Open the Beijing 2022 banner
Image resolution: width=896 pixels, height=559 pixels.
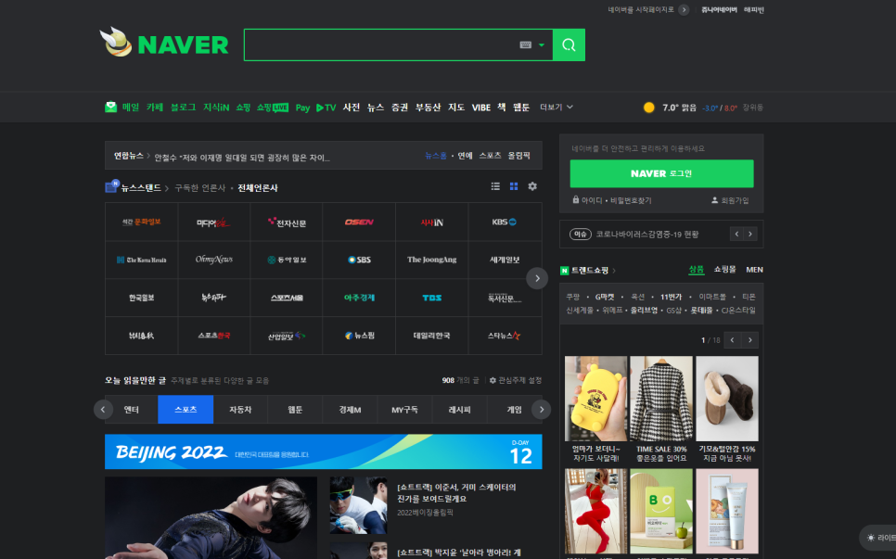324,451
